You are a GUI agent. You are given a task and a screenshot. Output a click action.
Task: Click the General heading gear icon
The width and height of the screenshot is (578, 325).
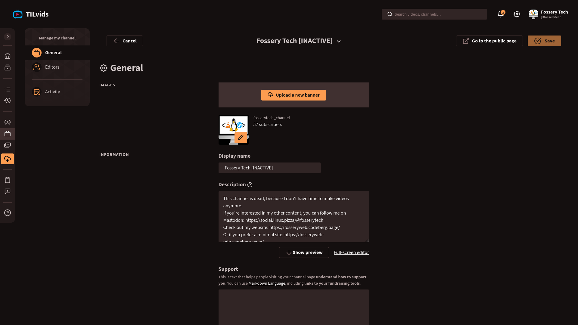click(x=104, y=68)
